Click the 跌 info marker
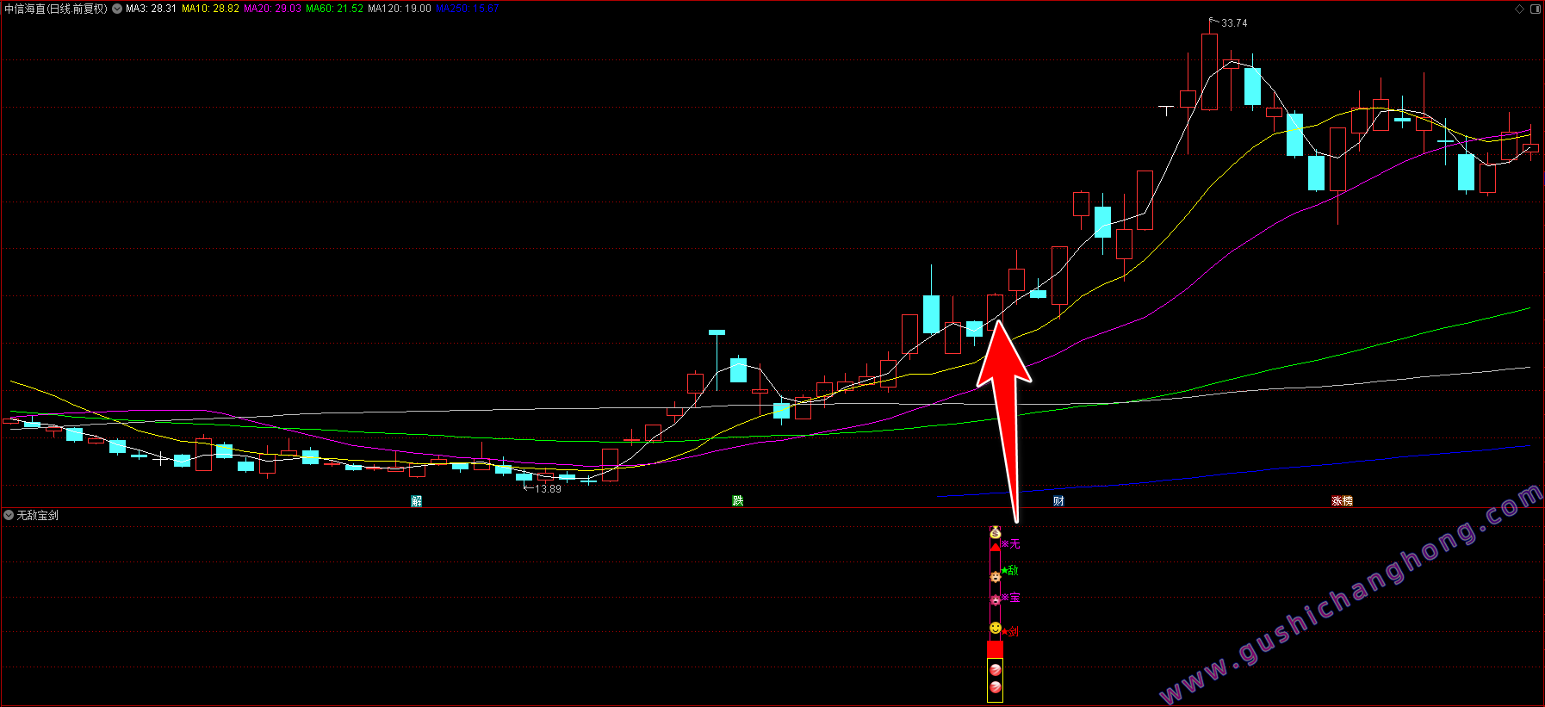 pyautogui.click(x=738, y=500)
